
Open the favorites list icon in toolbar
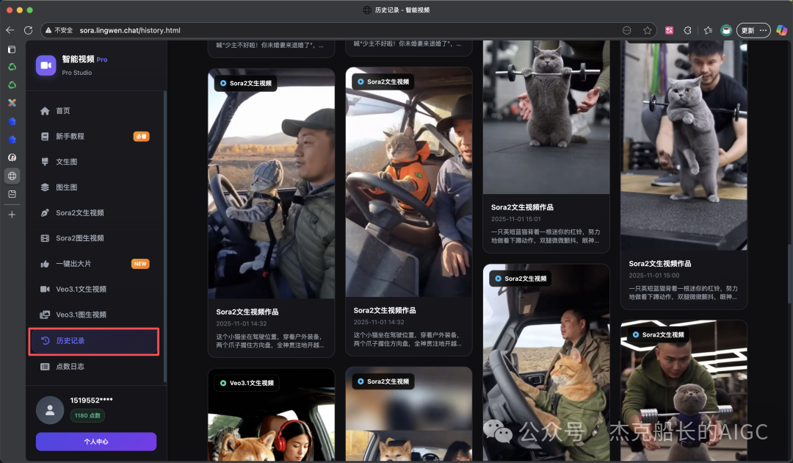(708, 30)
